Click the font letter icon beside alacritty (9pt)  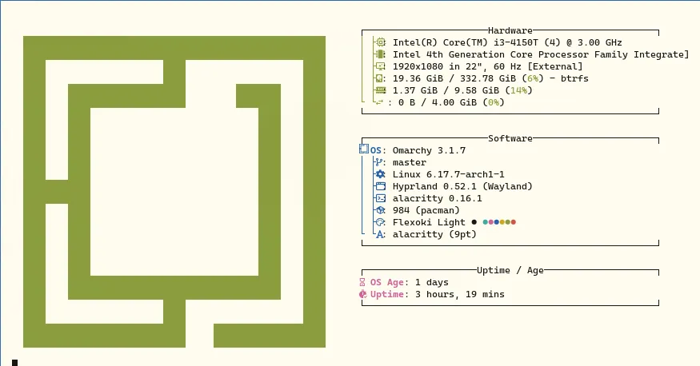[380, 234]
